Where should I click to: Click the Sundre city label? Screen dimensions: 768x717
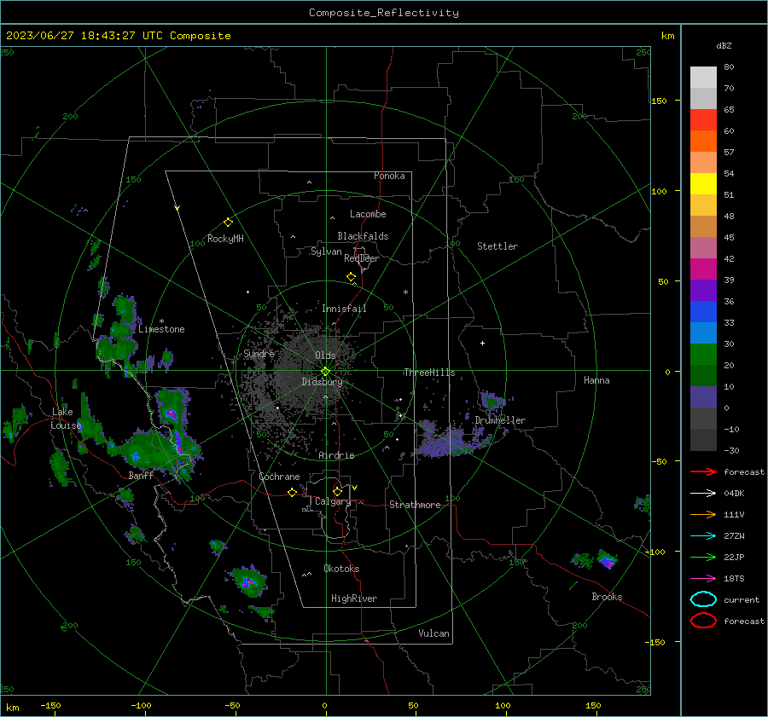click(259, 353)
